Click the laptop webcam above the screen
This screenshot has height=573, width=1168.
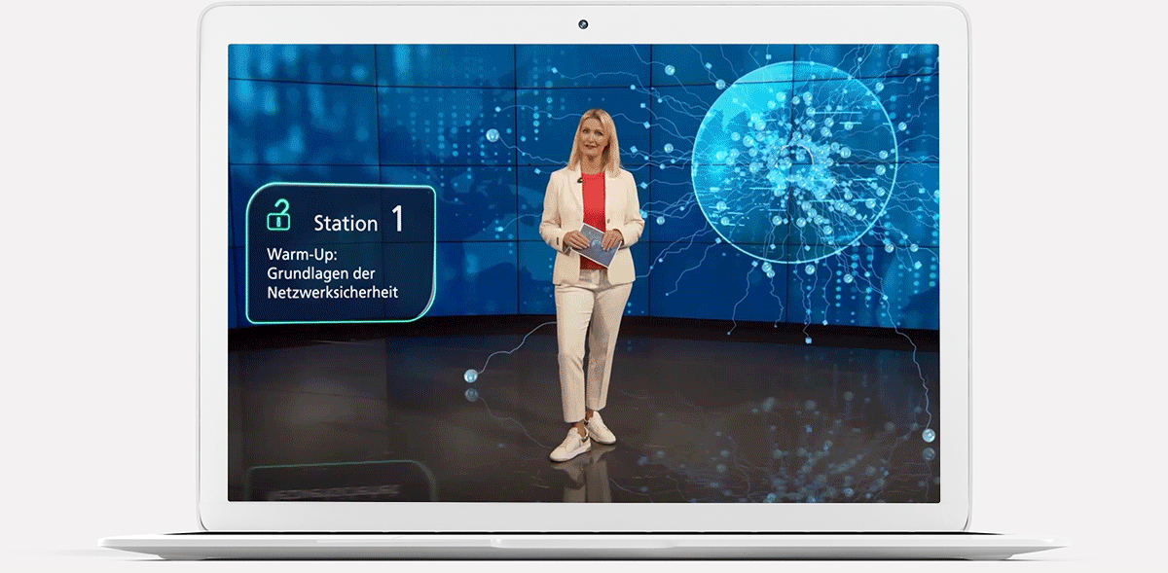(x=584, y=23)
